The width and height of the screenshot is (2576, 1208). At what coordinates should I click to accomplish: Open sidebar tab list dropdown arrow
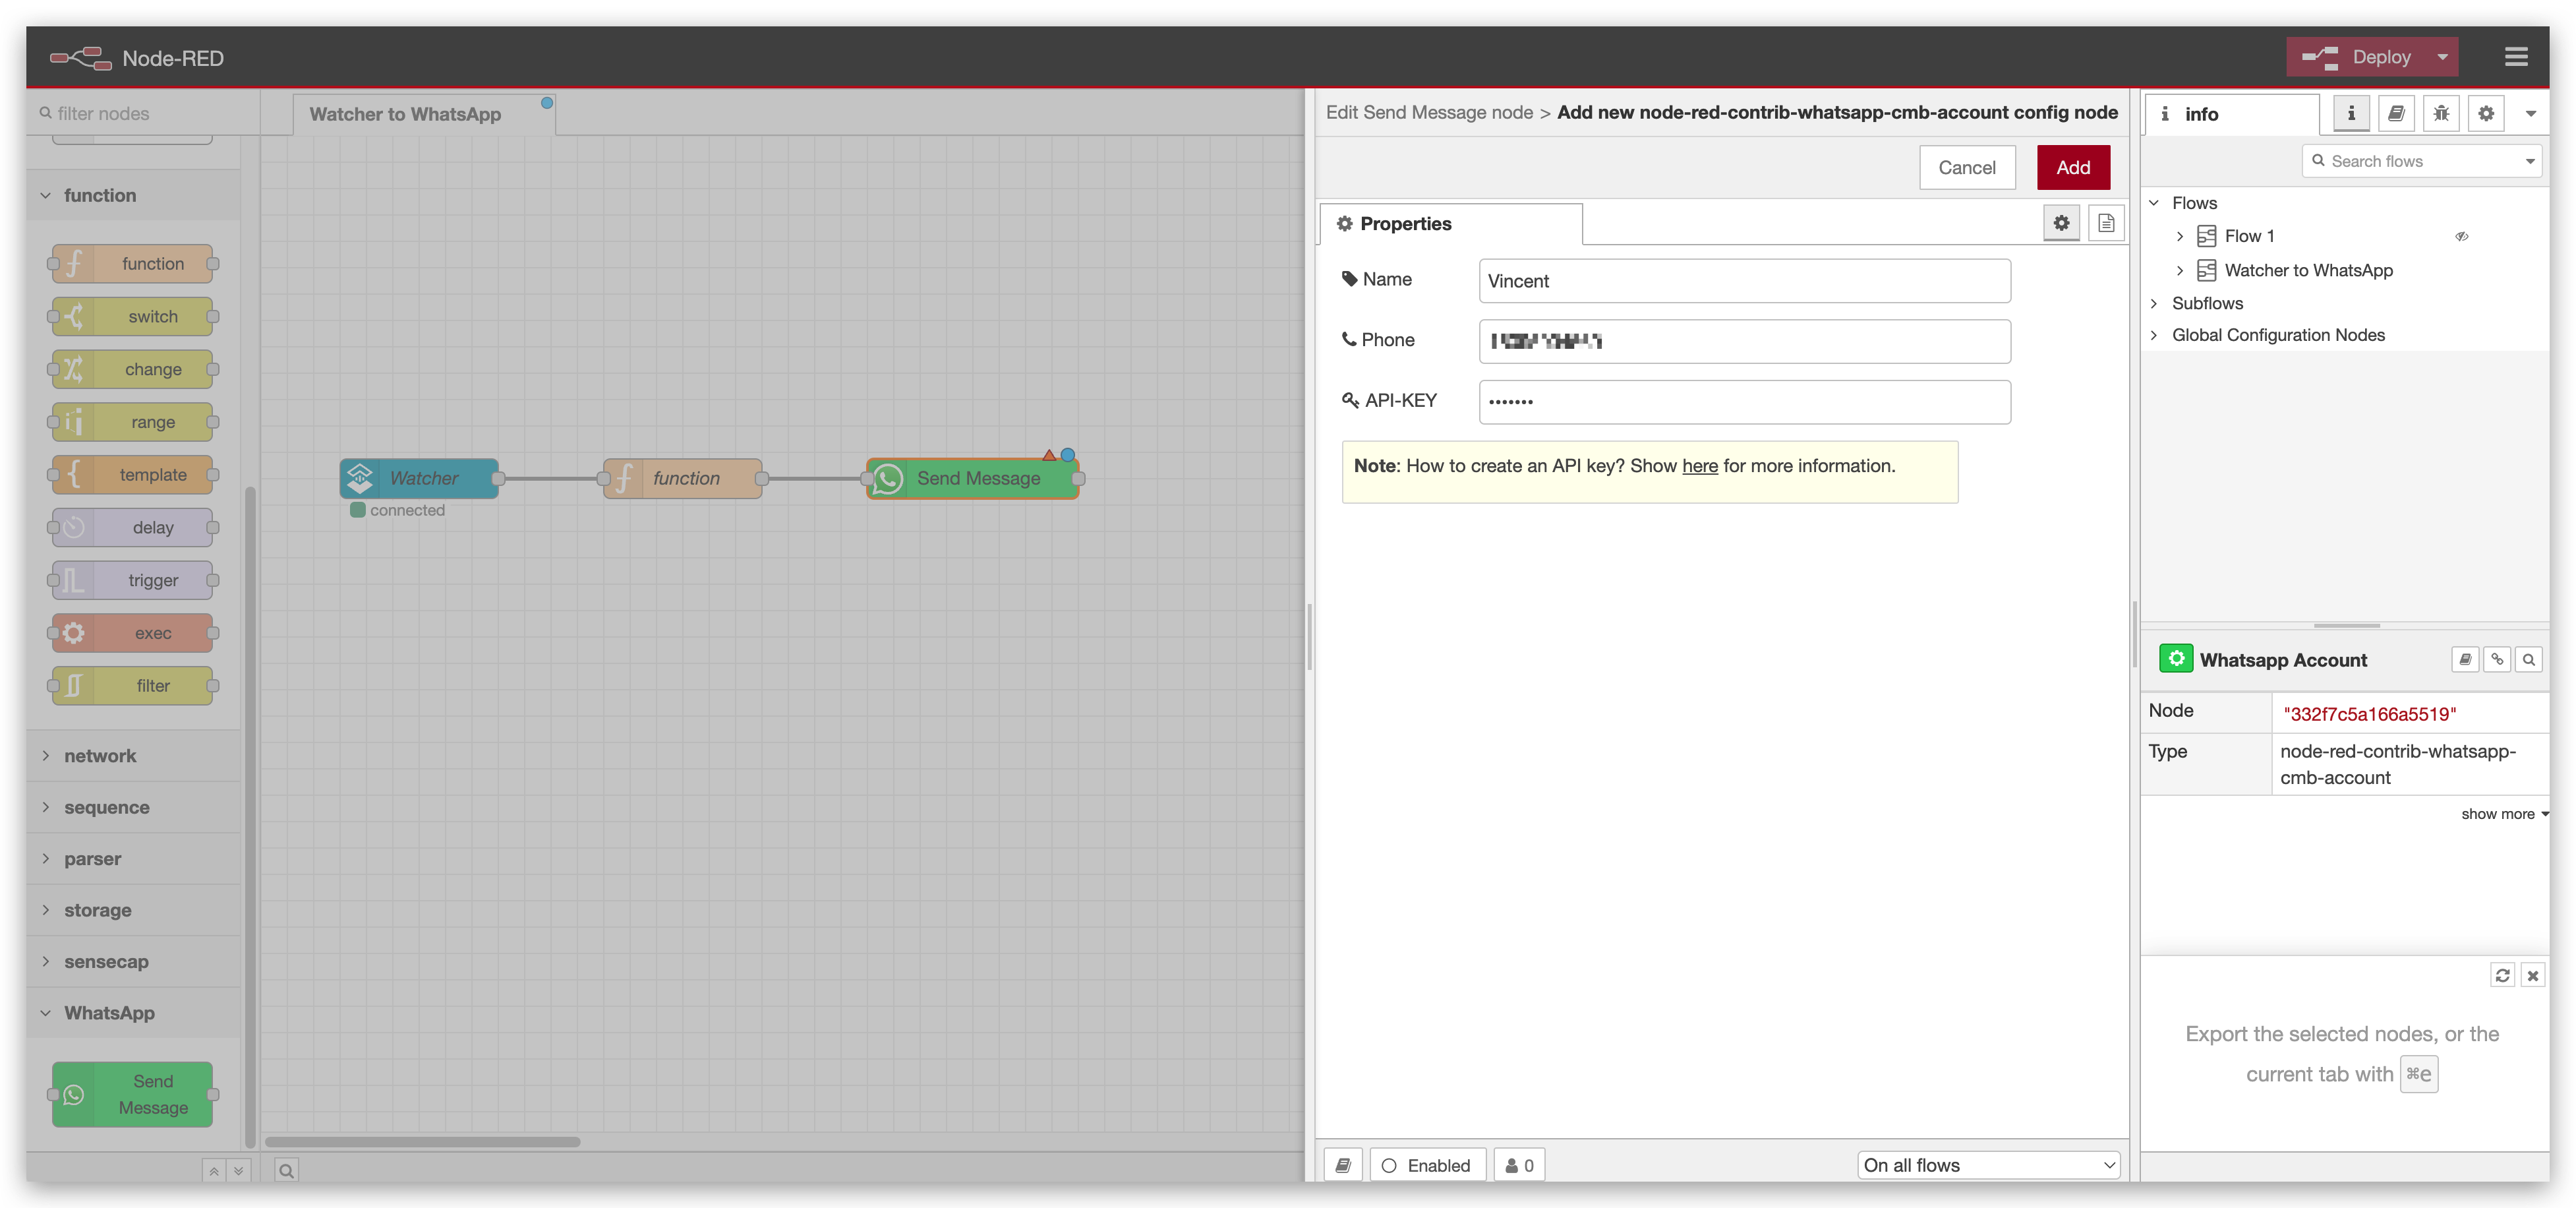tap(2531, 114)
